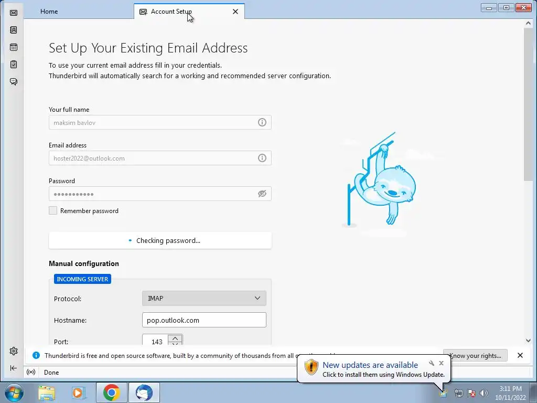Minimize the Thunderbird window
537x403 pixels.
[489, 7]
